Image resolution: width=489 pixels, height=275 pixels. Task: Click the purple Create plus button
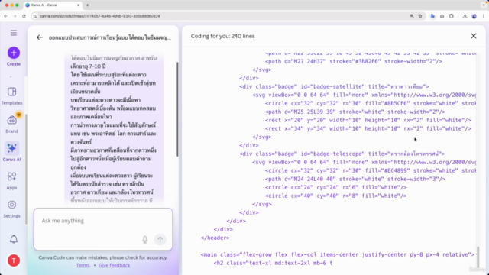tap(14, 53)
